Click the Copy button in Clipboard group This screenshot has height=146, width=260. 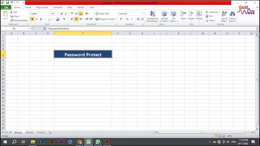[15, 16]
